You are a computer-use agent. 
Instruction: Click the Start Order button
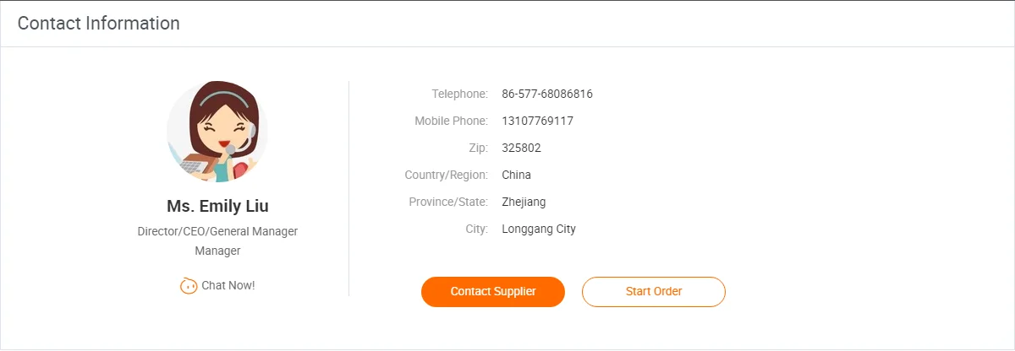[654, 291]
